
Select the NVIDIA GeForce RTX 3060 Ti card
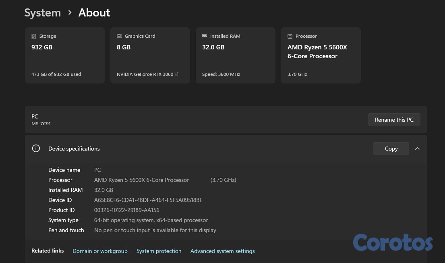point(150,55)
